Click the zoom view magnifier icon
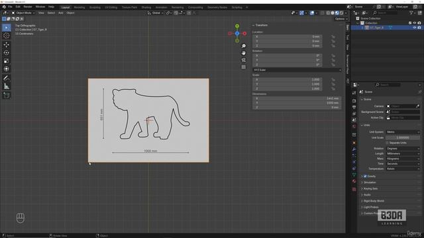The height and width of the screenshot is (238, 424). [244, 46]
